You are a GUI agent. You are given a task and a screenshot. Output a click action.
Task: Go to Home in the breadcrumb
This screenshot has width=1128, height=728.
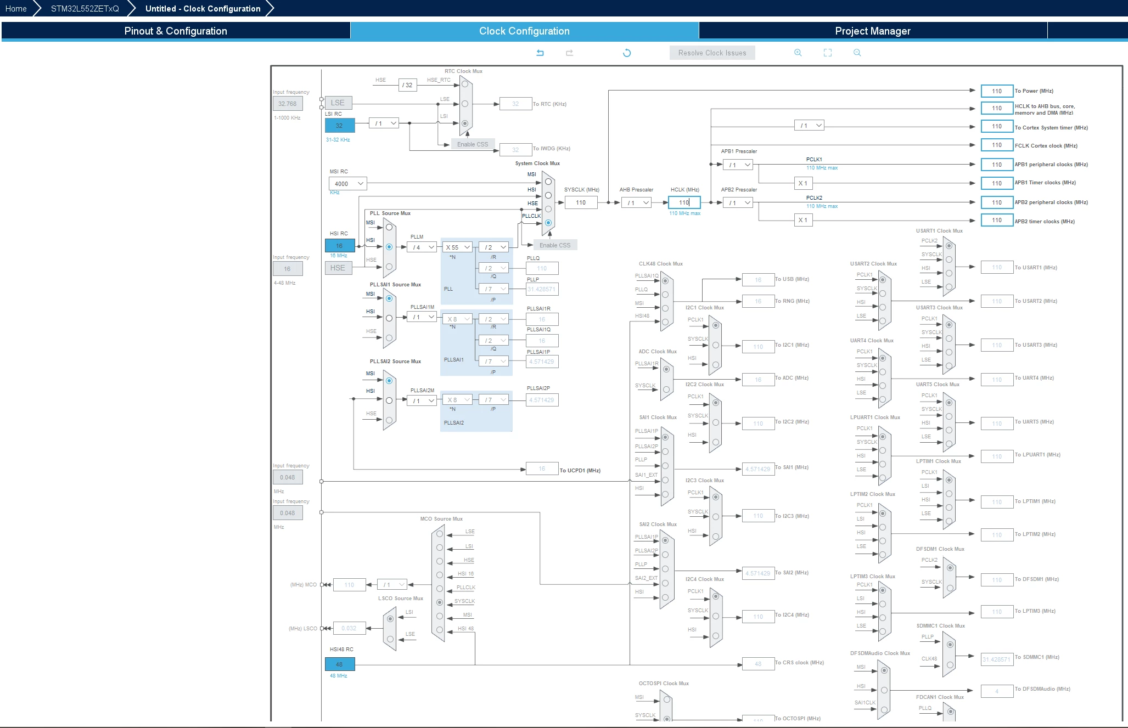click(x=16, y=8)
